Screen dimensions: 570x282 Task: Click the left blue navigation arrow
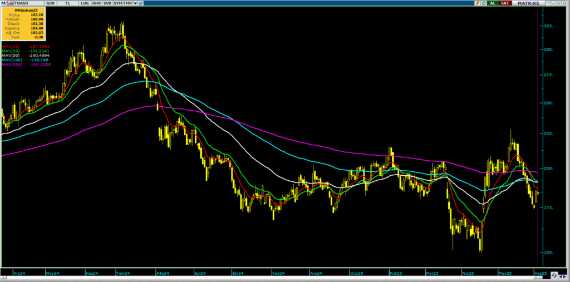coord(561,276)
